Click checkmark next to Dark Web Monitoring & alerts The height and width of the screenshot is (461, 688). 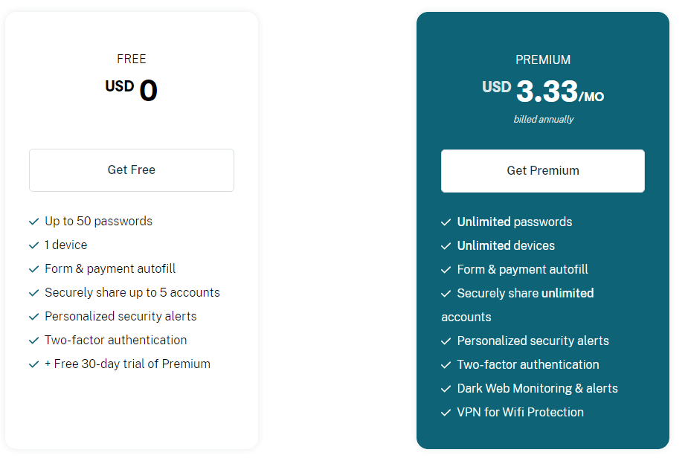pyautogui.click(x=446, y=389)
